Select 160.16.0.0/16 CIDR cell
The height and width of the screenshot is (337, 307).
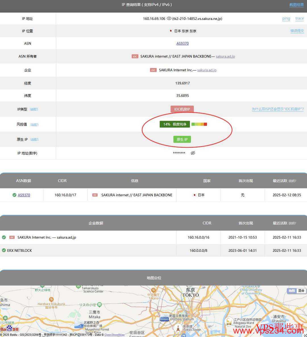click(x=198, y=237)
